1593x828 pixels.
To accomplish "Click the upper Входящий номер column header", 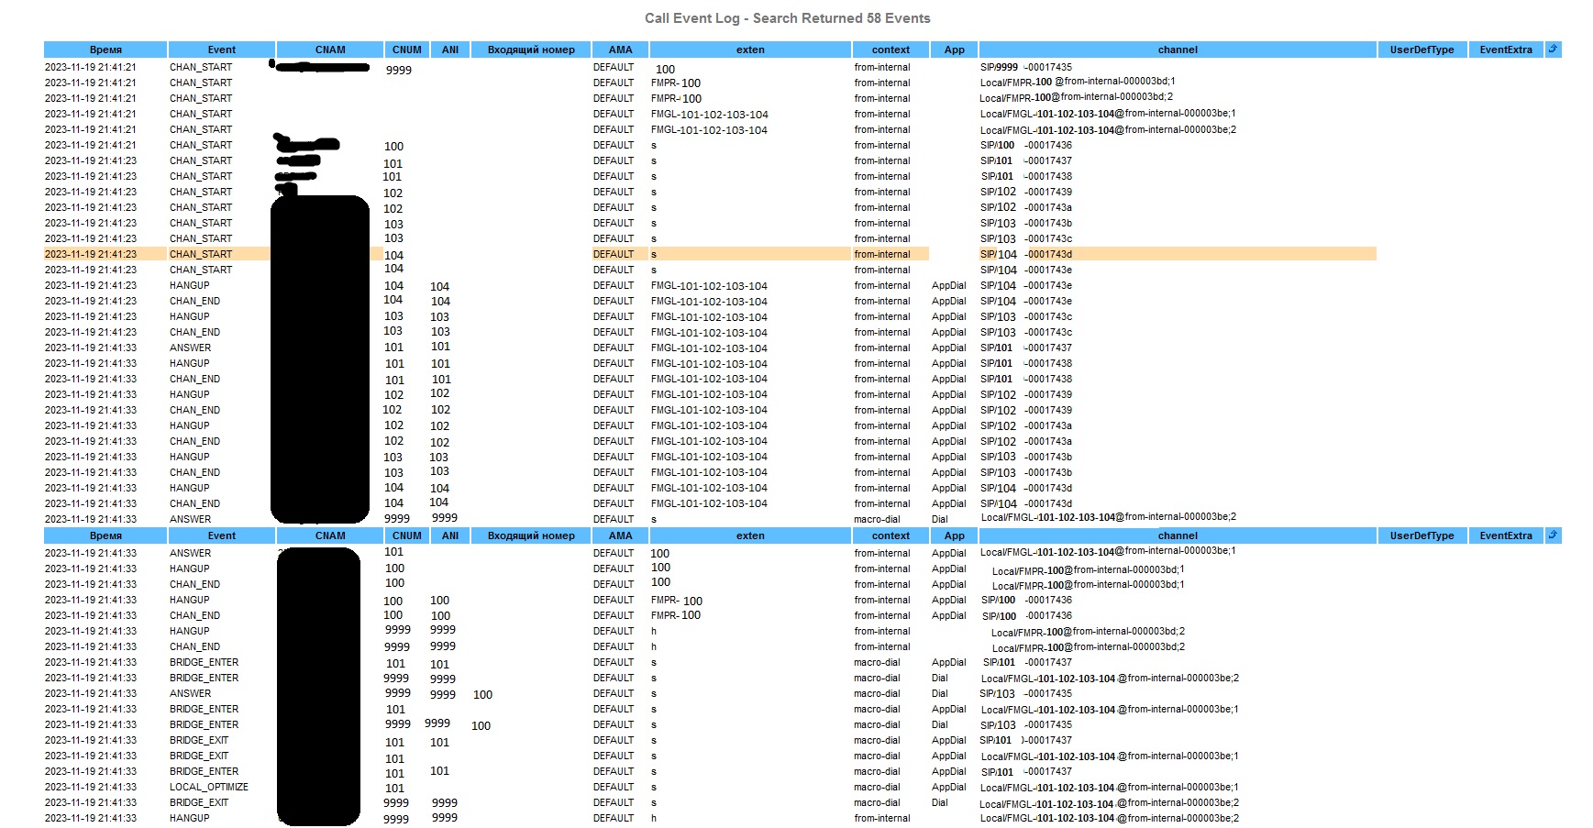I will coord(531,50).
